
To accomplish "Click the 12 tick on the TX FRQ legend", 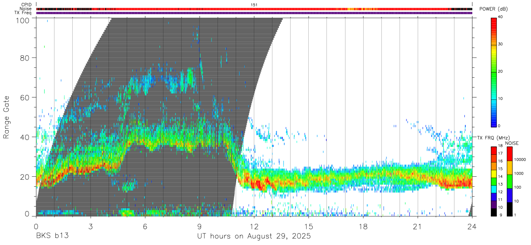I will pyautogui.click(x=500, y=192).
